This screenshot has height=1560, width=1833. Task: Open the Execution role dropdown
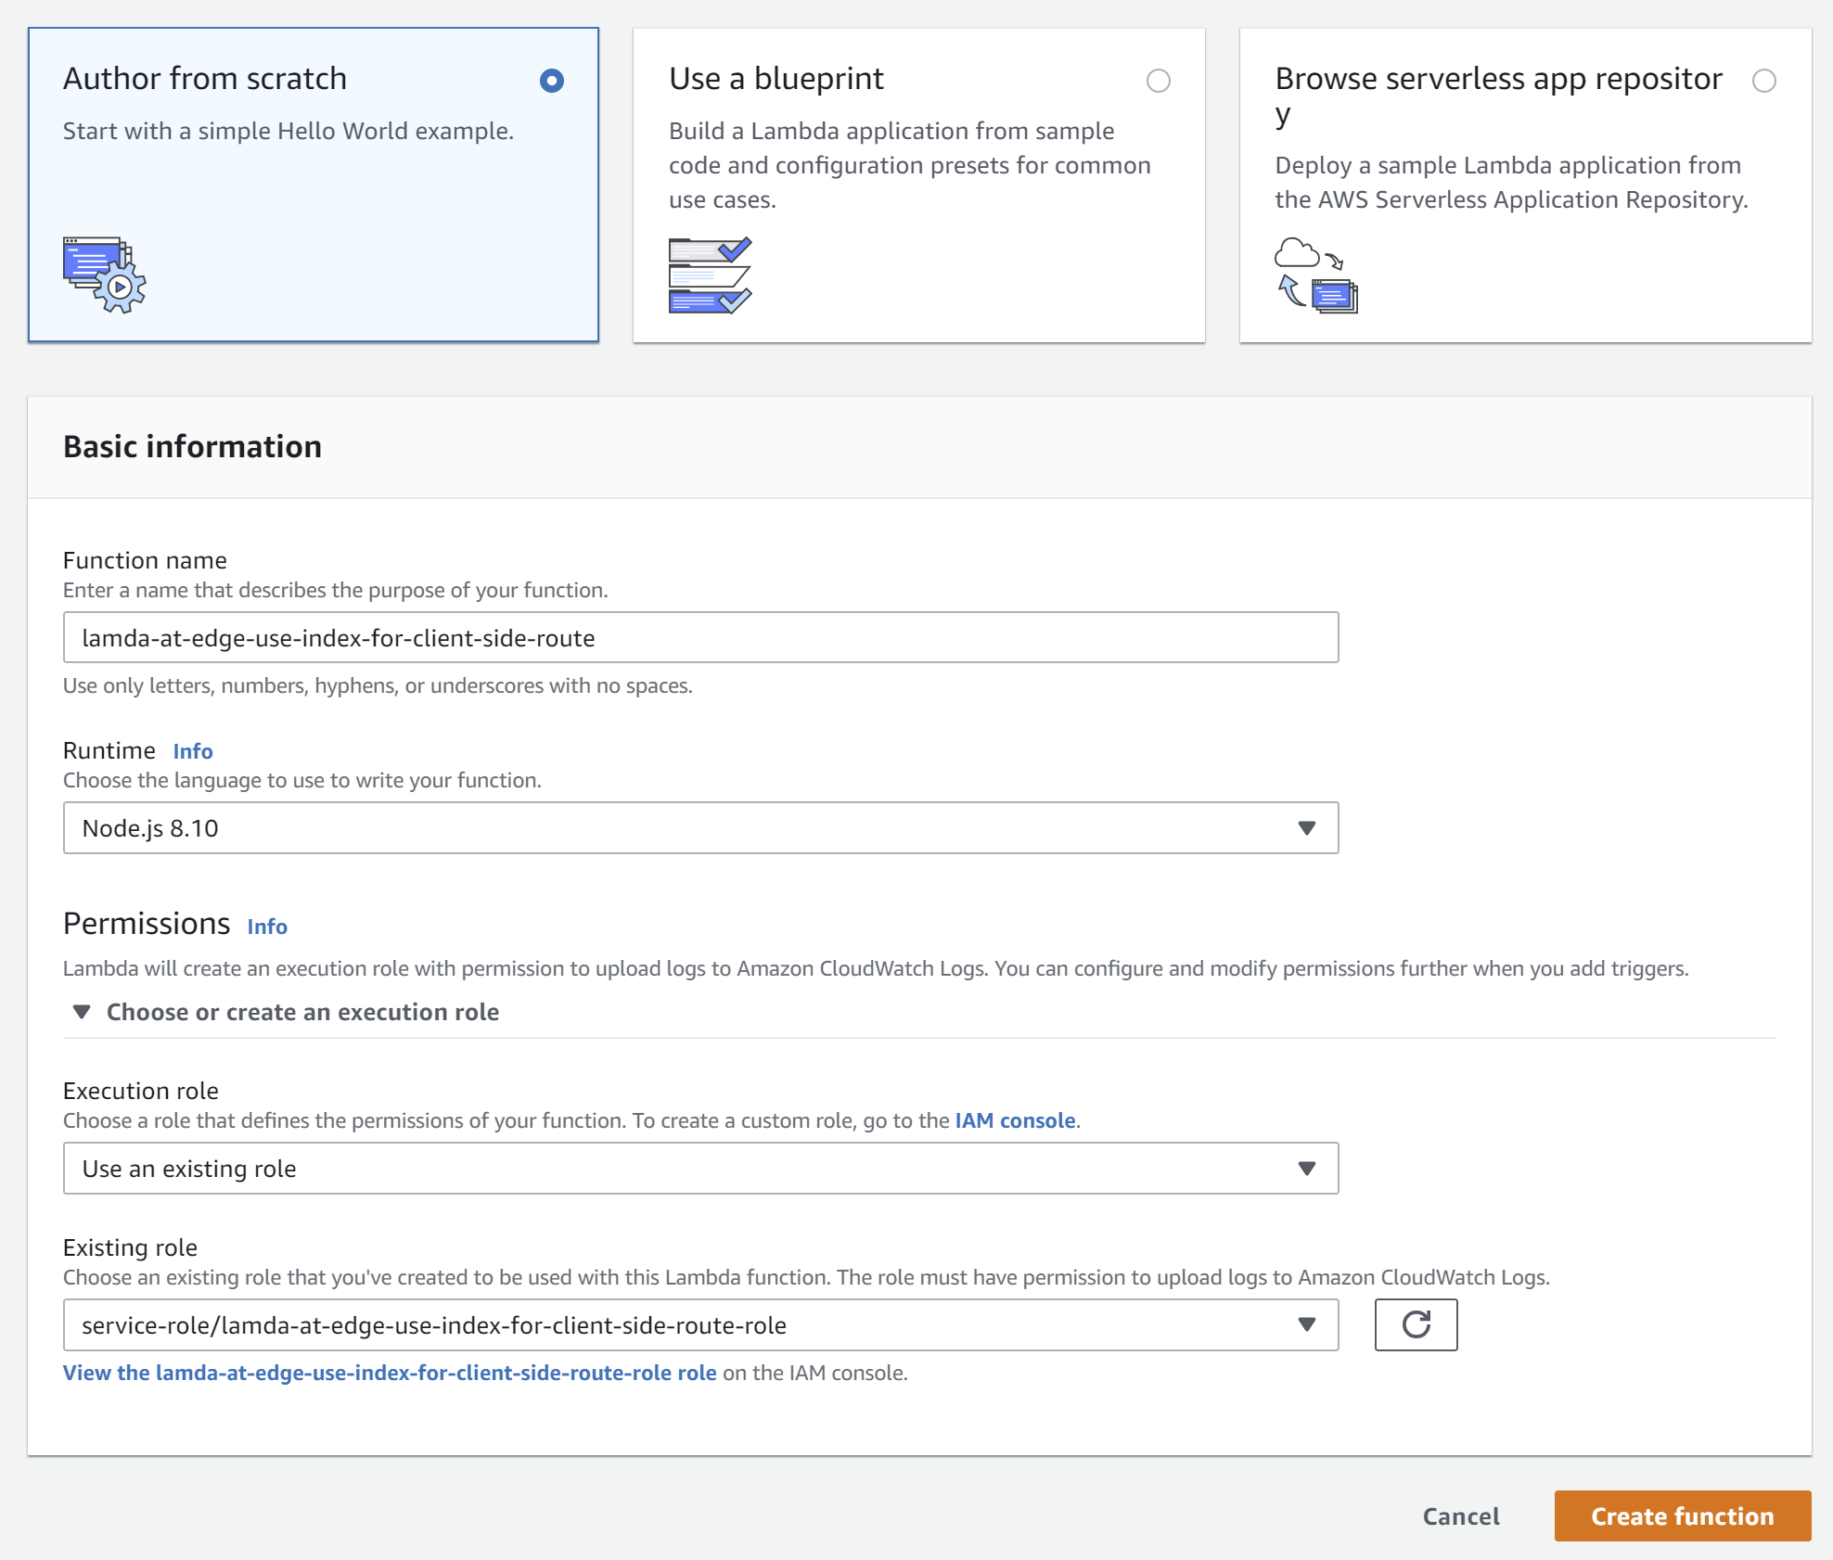(x=700, y=1168)
